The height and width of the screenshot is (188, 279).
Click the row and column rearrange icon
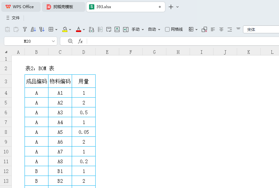click(91, 29)
